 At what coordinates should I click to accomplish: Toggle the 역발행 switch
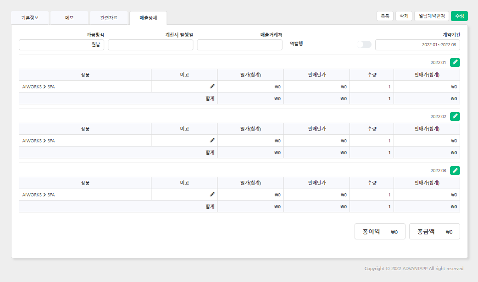[364, 44]
